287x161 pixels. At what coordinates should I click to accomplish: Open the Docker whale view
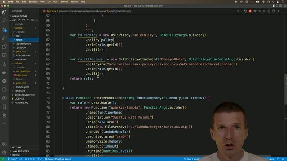tap(4, 72)
